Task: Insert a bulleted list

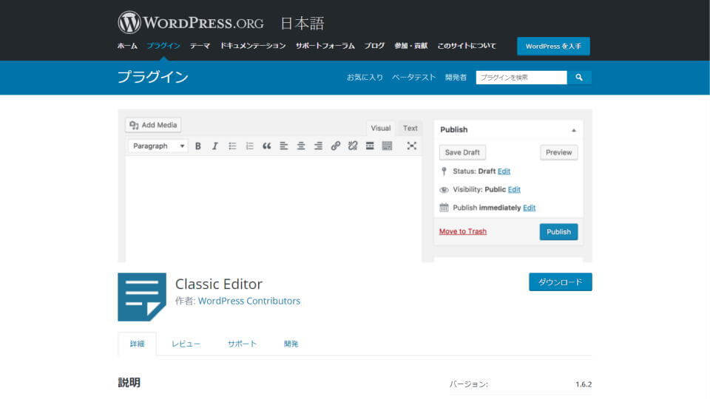Action: coord(232,146)
